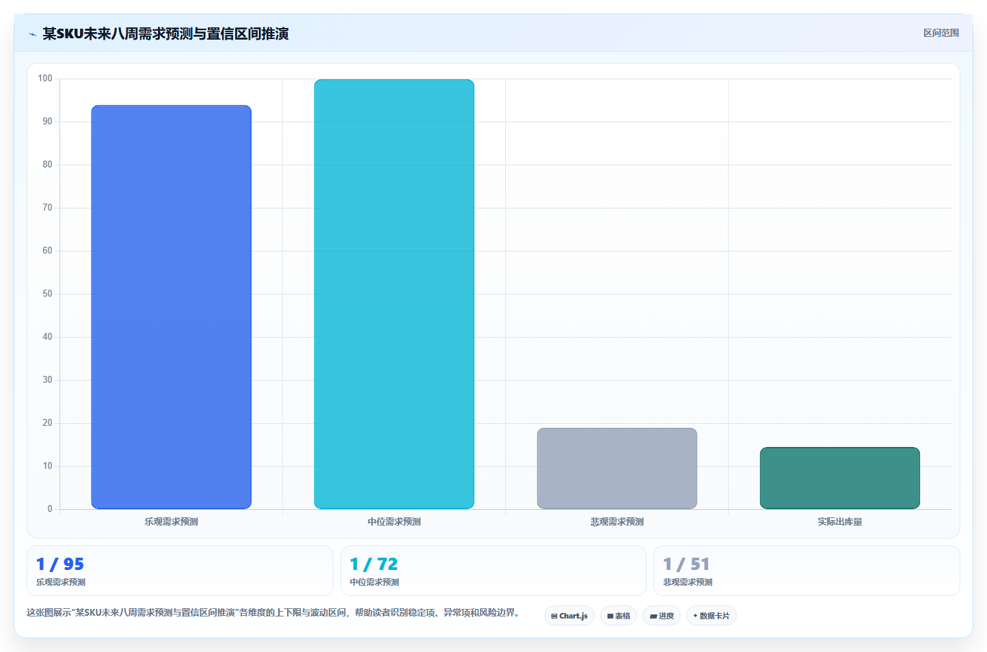
Task: Click the description text below the cards
Action: [x=273, y=612]
